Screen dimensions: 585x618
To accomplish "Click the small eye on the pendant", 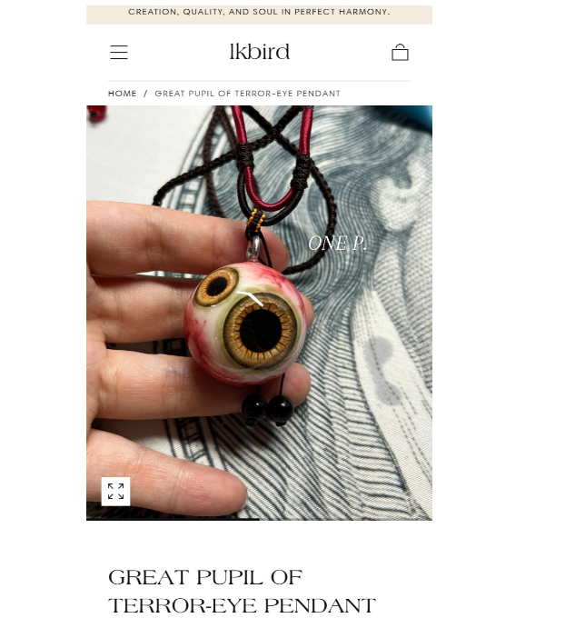I will (x=216, y=286).
